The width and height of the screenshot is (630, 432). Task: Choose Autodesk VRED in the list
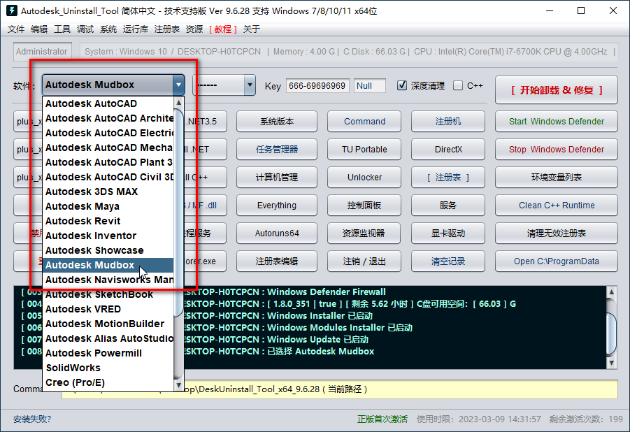point(108,309)
